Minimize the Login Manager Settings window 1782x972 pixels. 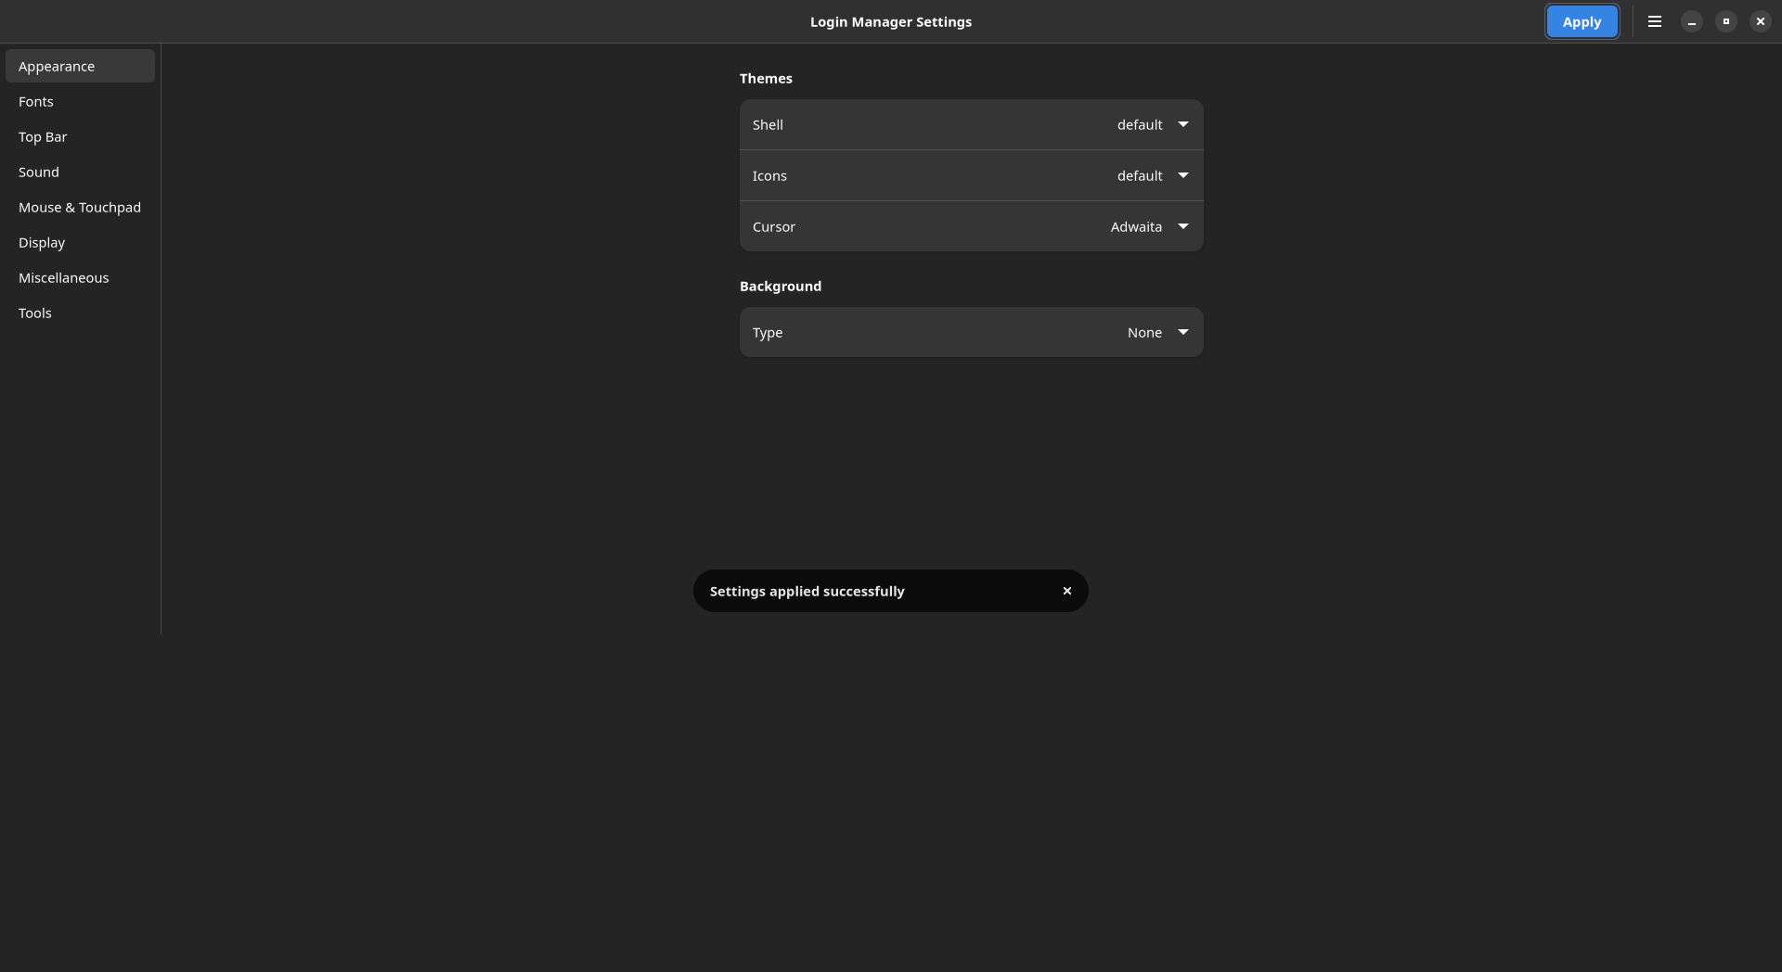click(1690, 21)
